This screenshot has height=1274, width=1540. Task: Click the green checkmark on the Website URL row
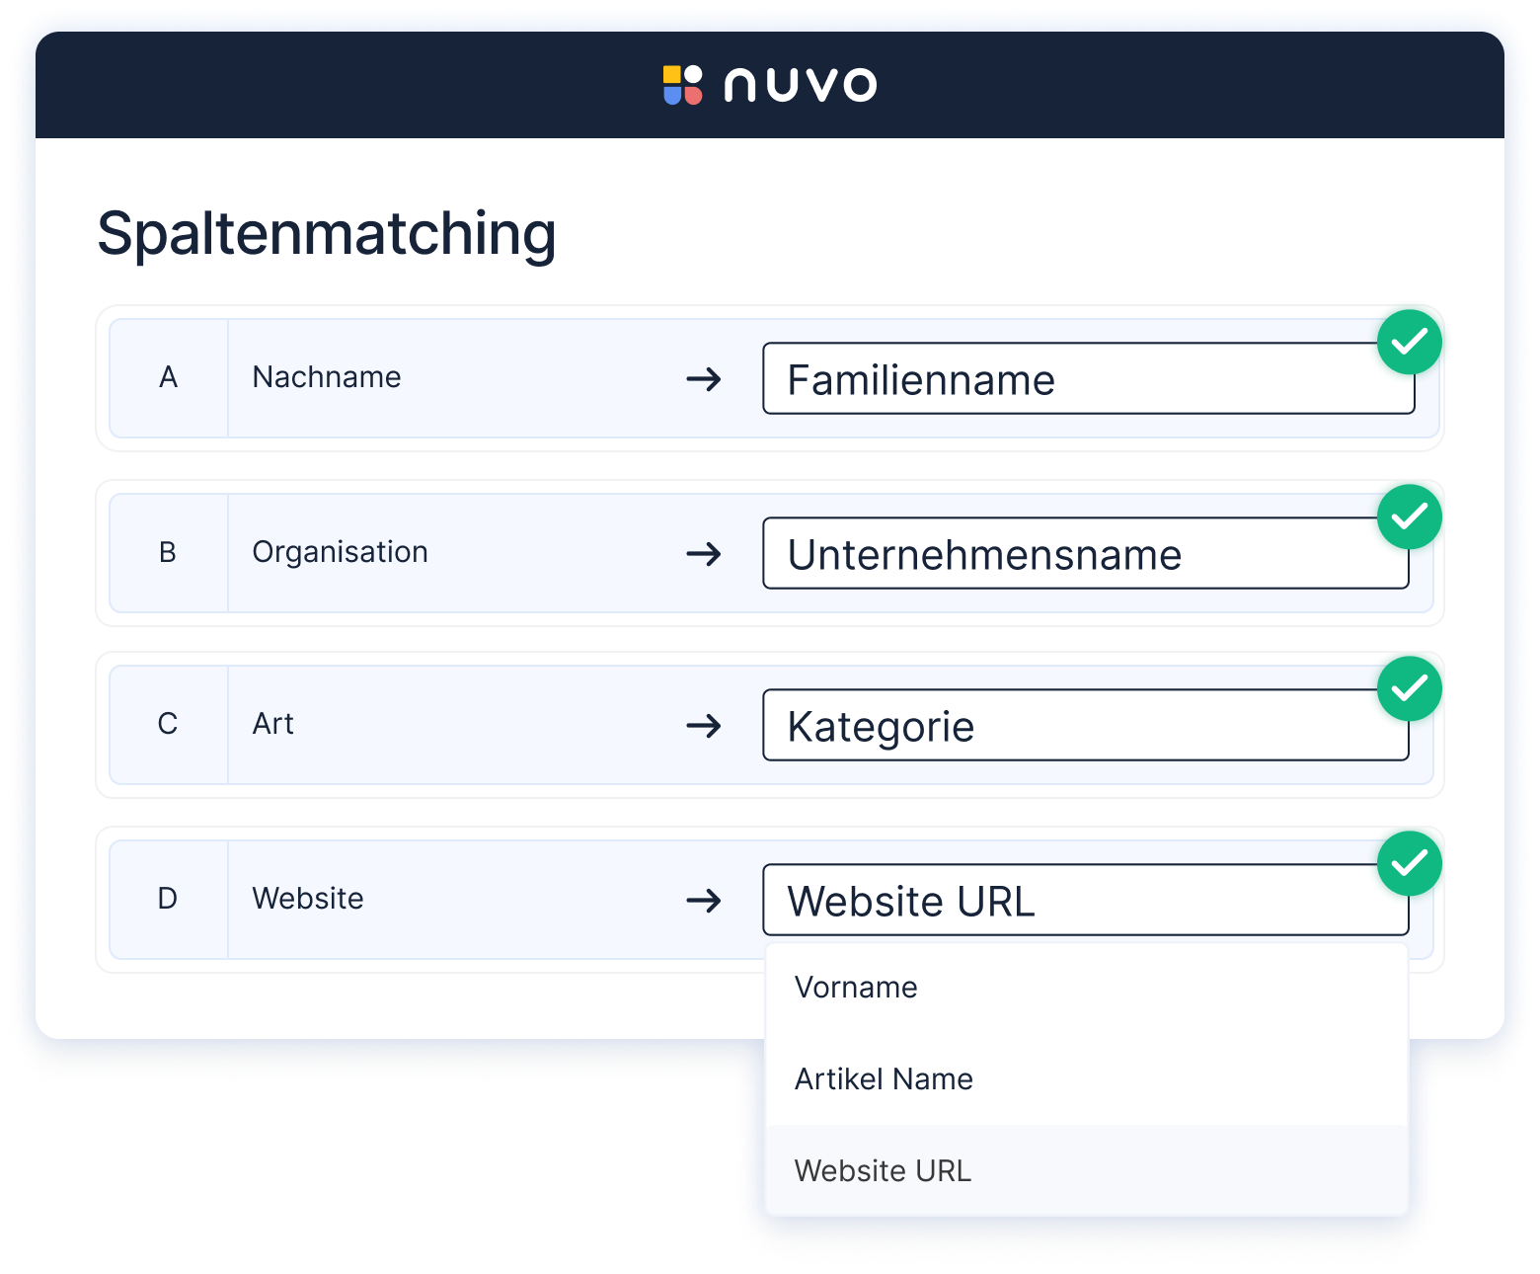point(1409,864)
